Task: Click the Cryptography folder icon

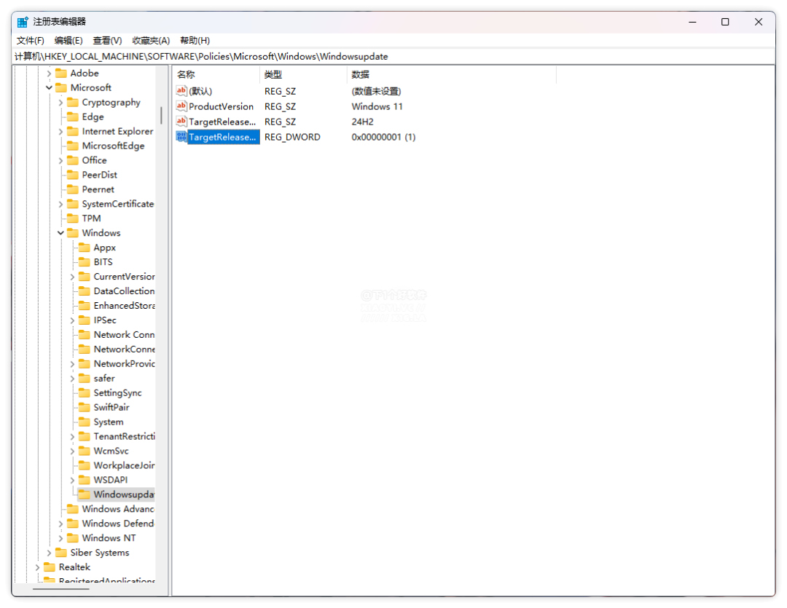Action: pyautogui.click(x=73, y=103)
